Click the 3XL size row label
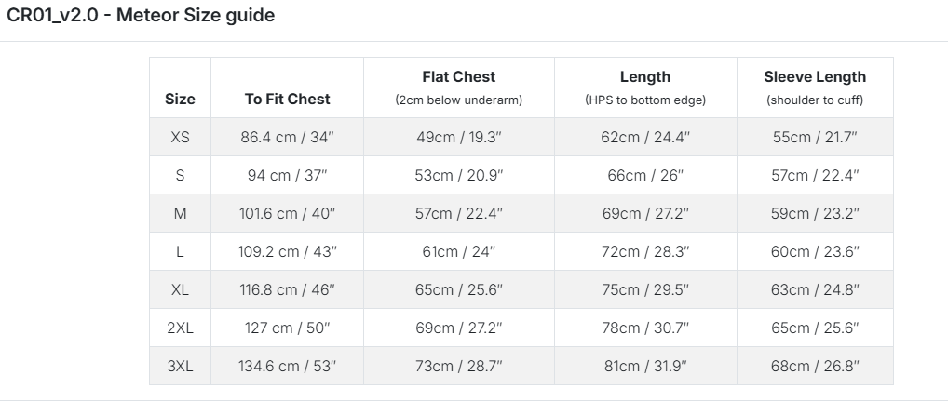The height and width of the screenshot is (402, 948). (180, 366)
